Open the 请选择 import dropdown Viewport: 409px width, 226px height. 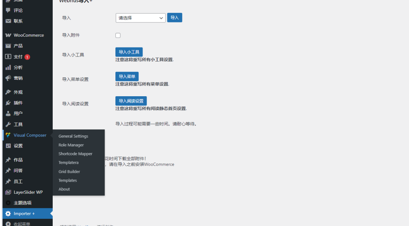pos(141,18)
